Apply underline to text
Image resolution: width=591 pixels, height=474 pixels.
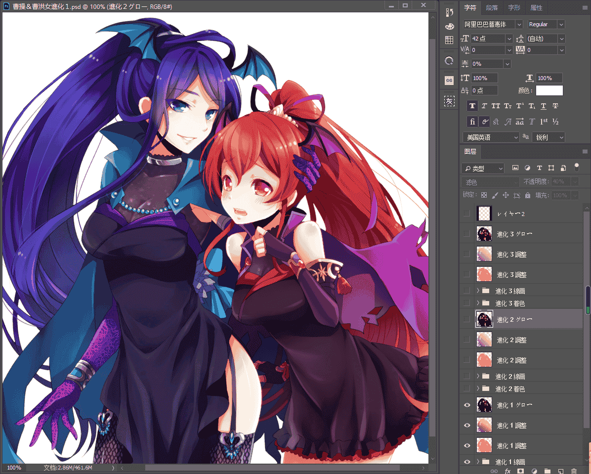(x=544, y=106)
